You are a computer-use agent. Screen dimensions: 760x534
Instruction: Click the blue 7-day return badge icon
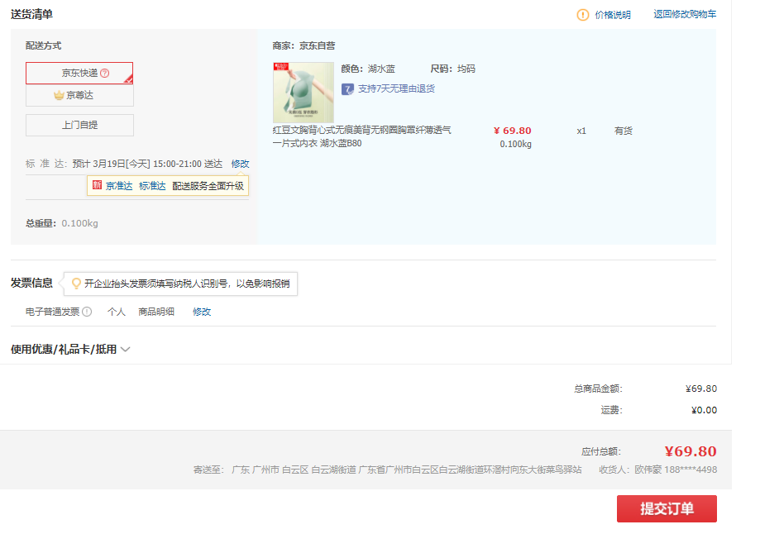pos(347,88)
